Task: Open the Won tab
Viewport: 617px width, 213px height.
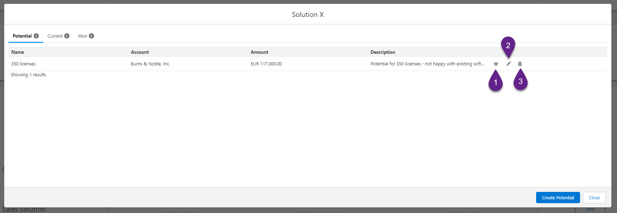Action: tap(83, 36)
